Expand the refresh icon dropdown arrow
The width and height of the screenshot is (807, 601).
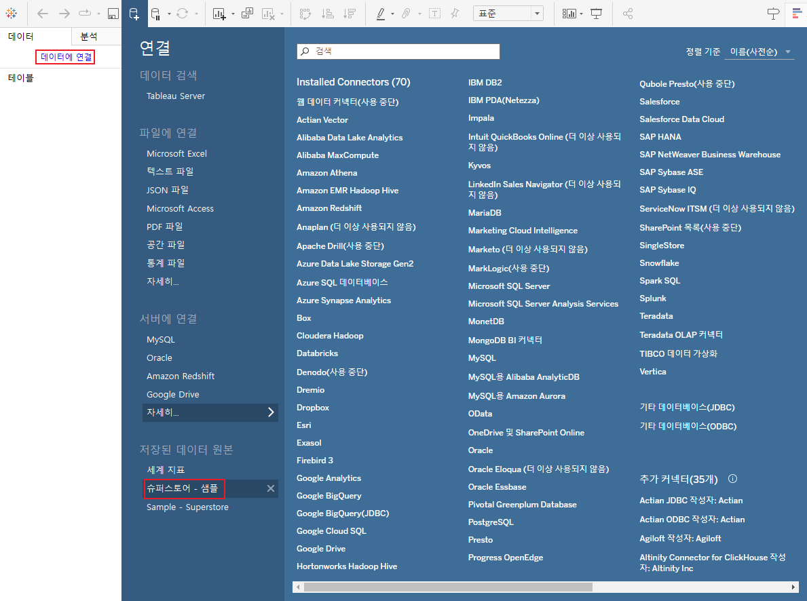click(196, 14)
